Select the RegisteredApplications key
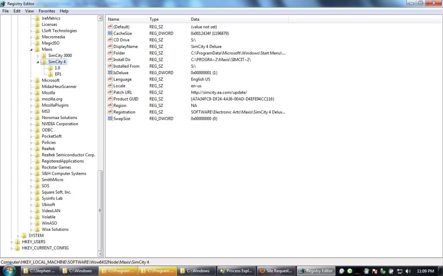The image size is (443, 276). click(63, 161)
